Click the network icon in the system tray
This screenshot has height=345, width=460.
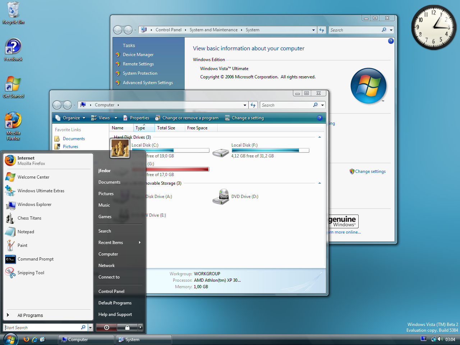click(433, 339)
